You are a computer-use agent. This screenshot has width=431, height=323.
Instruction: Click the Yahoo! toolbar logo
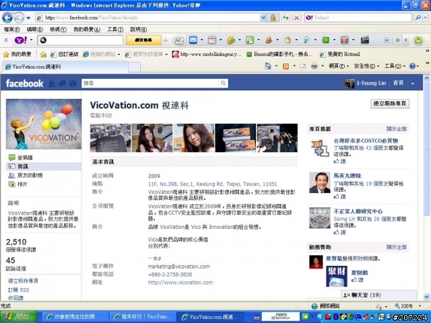click(21, 40)
